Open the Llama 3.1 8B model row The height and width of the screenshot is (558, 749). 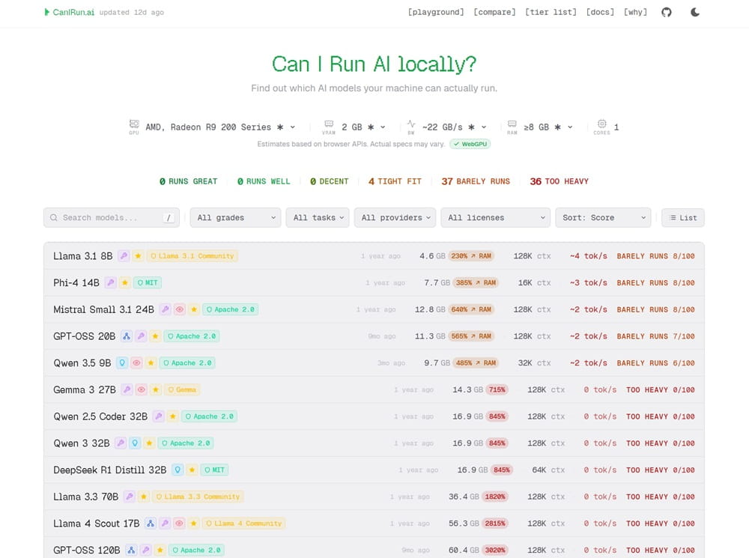tap(374, 256)
